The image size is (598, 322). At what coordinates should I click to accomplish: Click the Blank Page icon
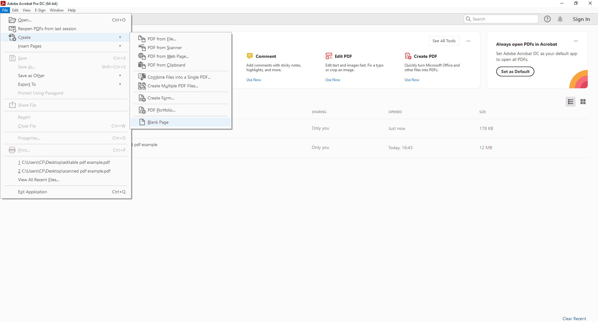142,122
